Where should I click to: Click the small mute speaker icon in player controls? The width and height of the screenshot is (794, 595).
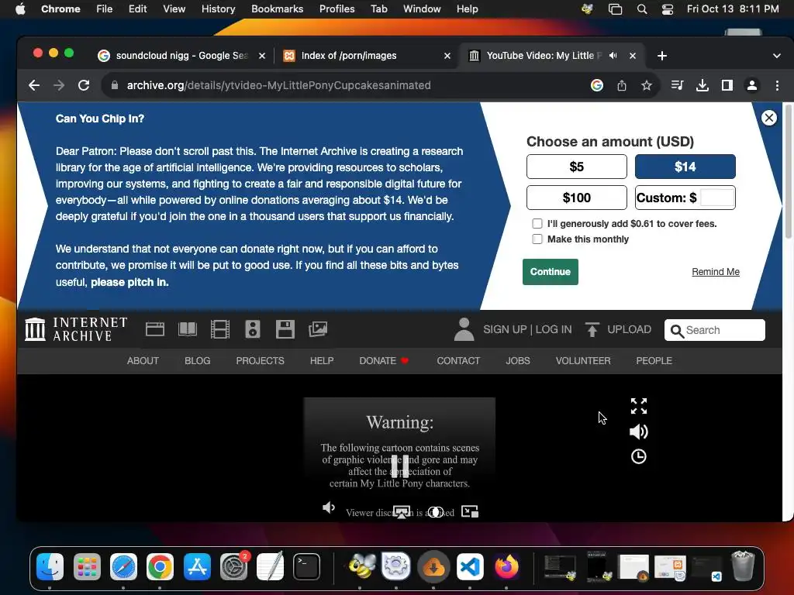[x=329, y=507]
